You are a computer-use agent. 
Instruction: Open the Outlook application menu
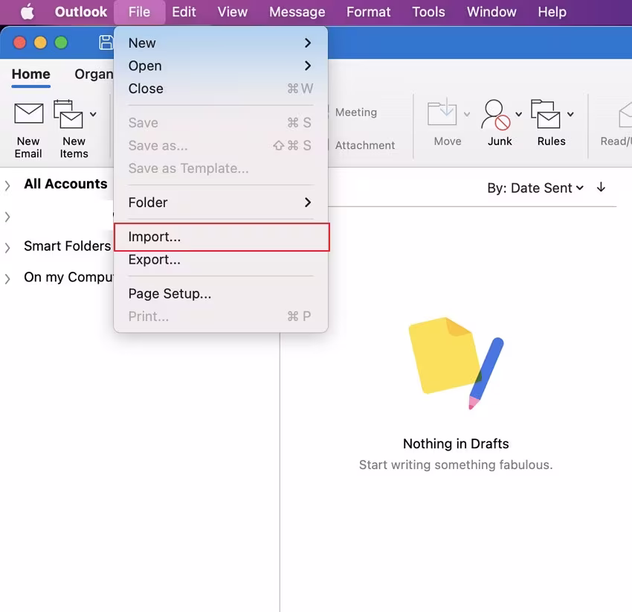click(81, 12)
